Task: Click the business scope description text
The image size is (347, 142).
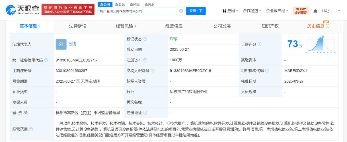Action: pos(195,129)
